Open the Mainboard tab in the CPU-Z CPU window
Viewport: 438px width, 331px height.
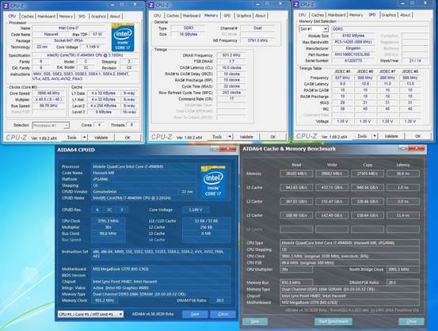click(47, 17)
